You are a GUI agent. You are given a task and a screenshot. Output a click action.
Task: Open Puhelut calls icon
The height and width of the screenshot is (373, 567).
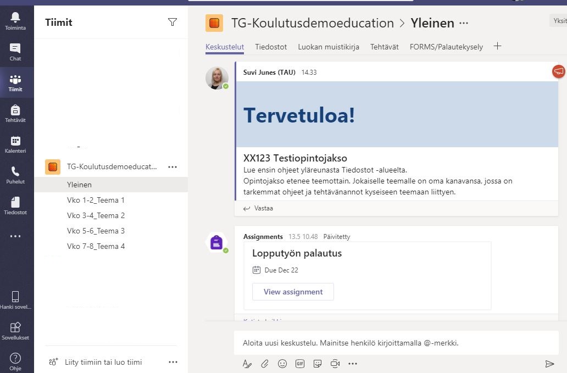15,175
